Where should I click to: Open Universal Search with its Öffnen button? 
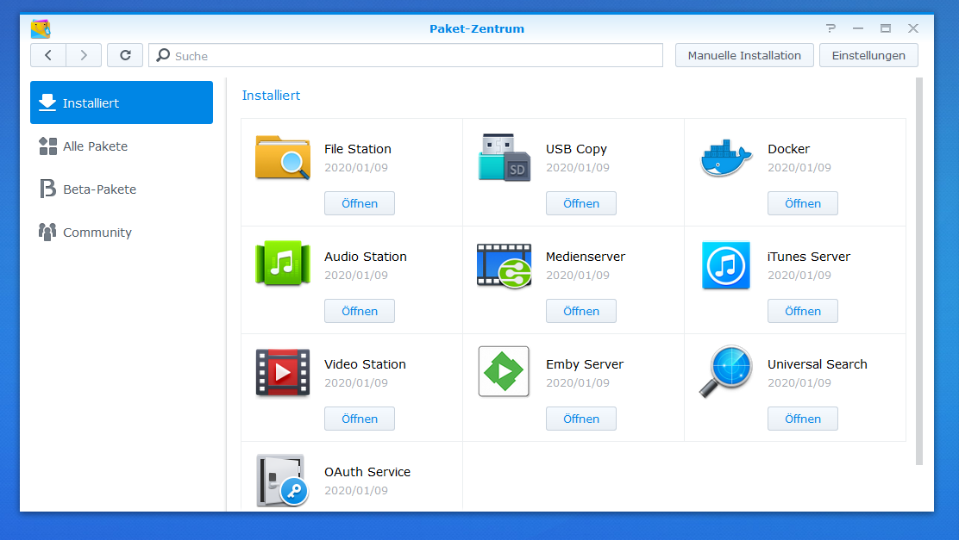click(803, 419)
